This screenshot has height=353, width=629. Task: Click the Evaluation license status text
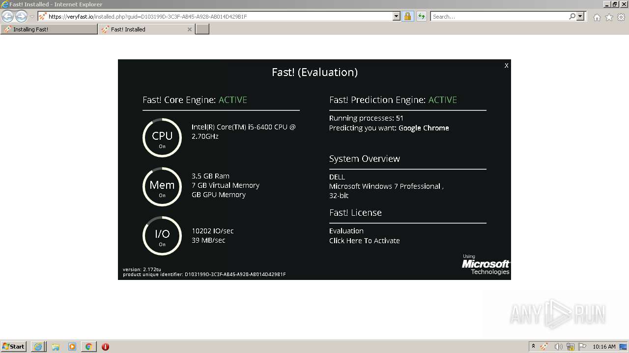(x=346, y=231)
